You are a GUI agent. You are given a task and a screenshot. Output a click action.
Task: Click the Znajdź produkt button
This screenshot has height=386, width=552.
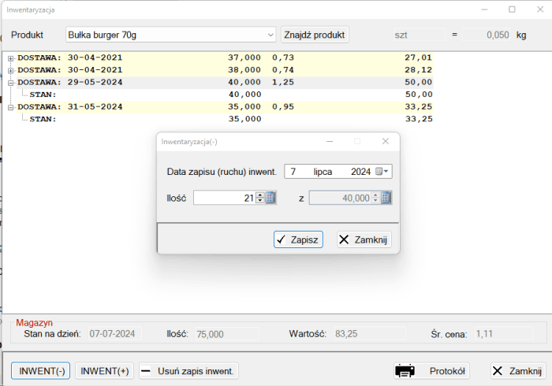[315, 35]
